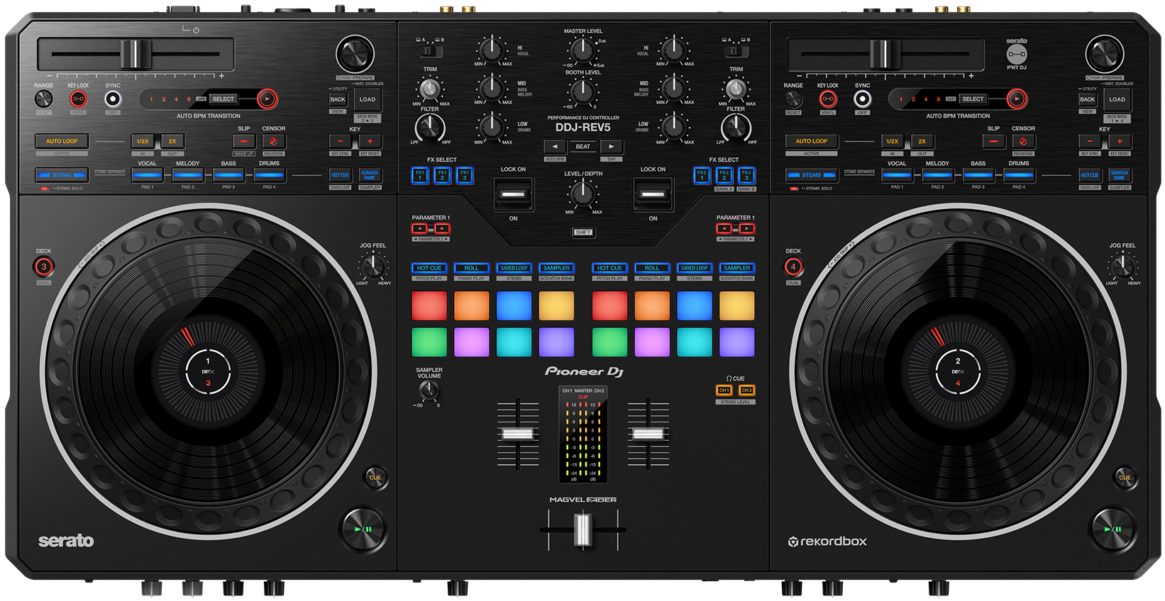Select HOT CUE pad mode on left deck

429,268
